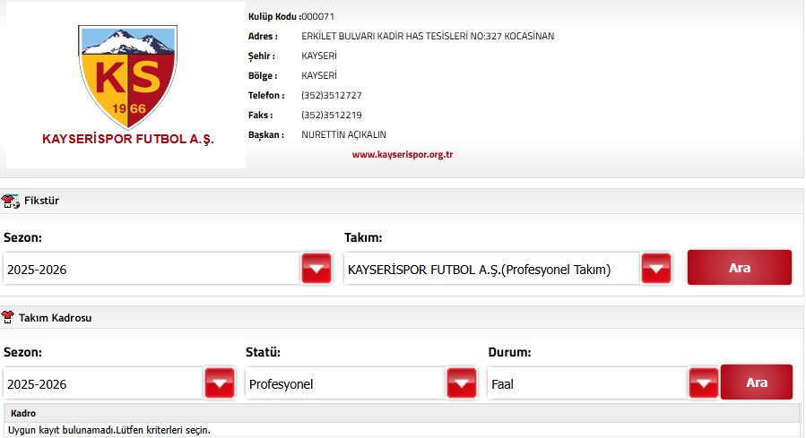Open Fikstür Sezon dropdown arrow
Viewport: 806px width, 438px height.
tap(316, 268)
